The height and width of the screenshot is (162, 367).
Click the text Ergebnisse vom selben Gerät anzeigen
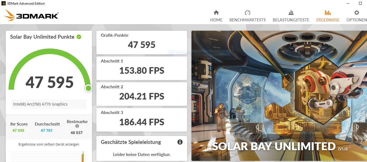[x=49, y=144]
